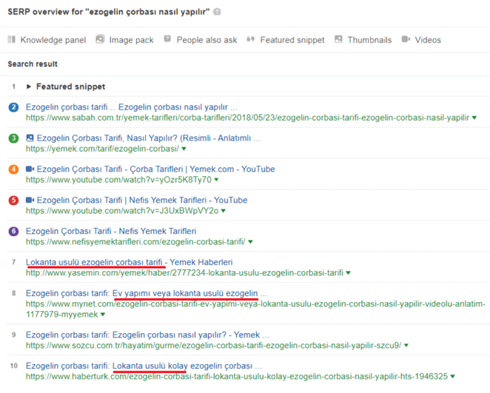Open 'Ezogelin çorbası tarifi... nasıl yapılır' sabah result
Screen dimensions: 490x393
coord(131,107)
